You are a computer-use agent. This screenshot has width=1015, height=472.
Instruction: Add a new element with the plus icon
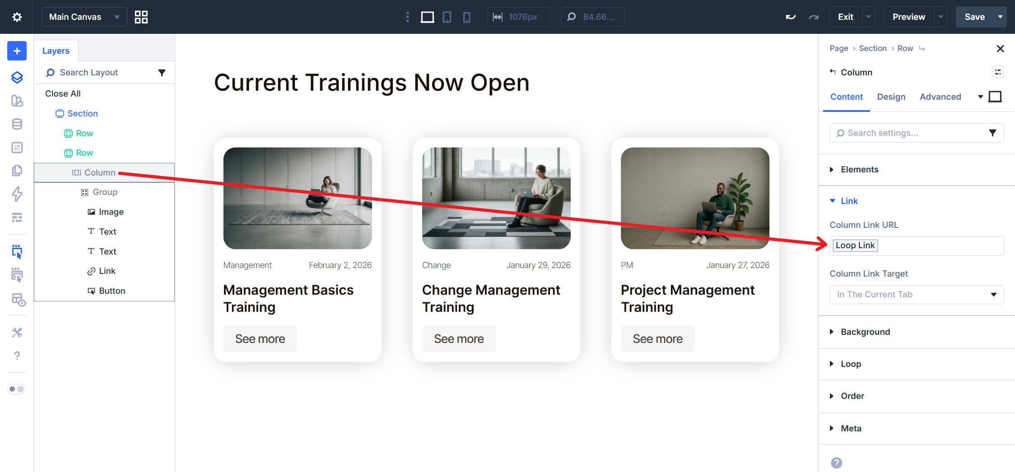tap(16, 51)
